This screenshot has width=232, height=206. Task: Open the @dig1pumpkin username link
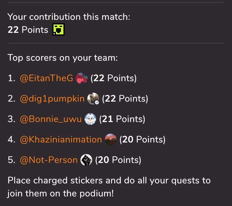(52, 99)
